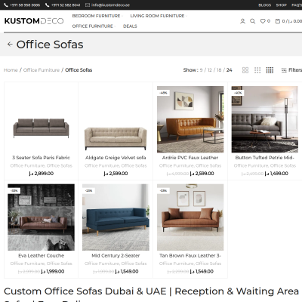
Task: Click the phone icon beside +971 58 958 3686
Action: [x=6, y=5]
